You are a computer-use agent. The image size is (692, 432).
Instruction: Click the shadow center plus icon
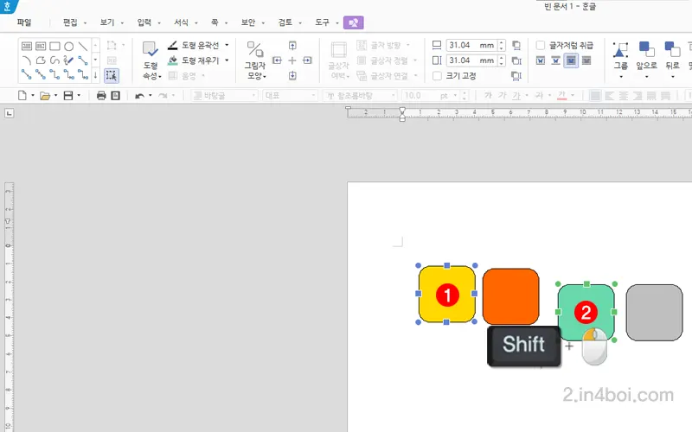pyautogui.click(x=292, y=60)
